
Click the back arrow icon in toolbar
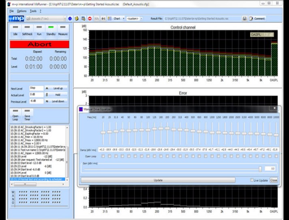coord(103,19)
